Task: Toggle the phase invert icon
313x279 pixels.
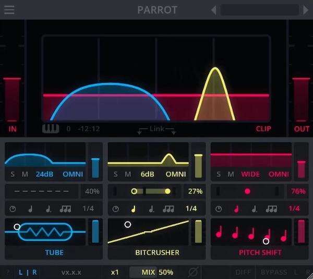Action: coord(193,272)
